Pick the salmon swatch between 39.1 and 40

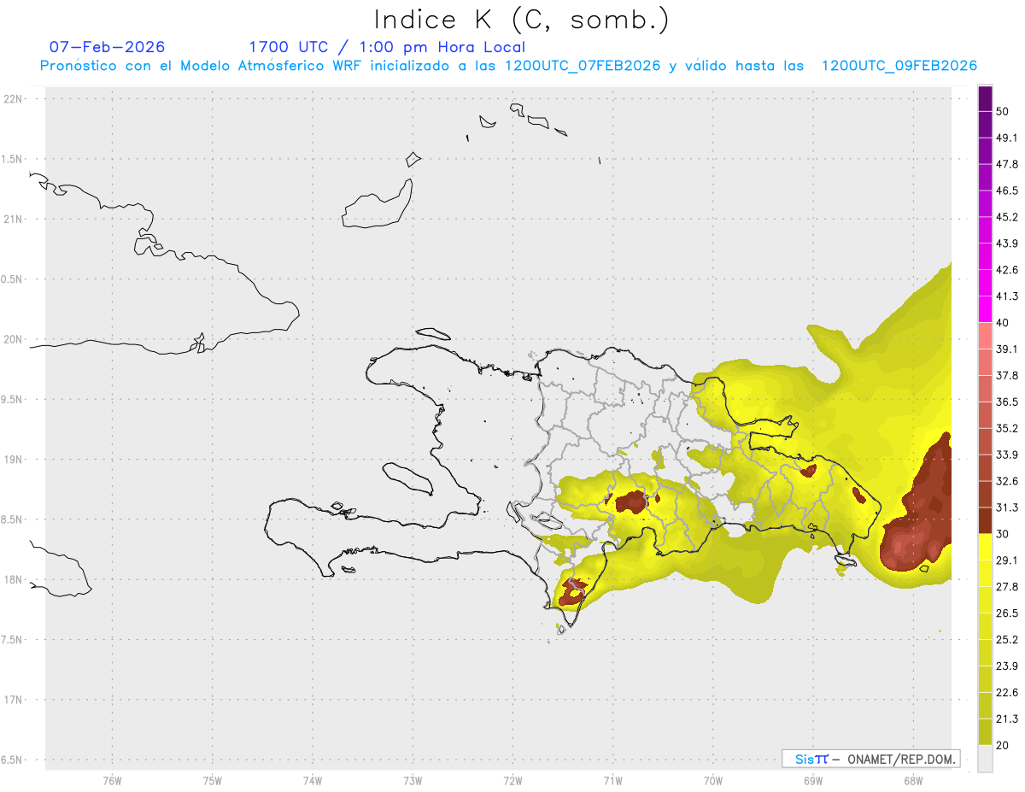(985, 336)
